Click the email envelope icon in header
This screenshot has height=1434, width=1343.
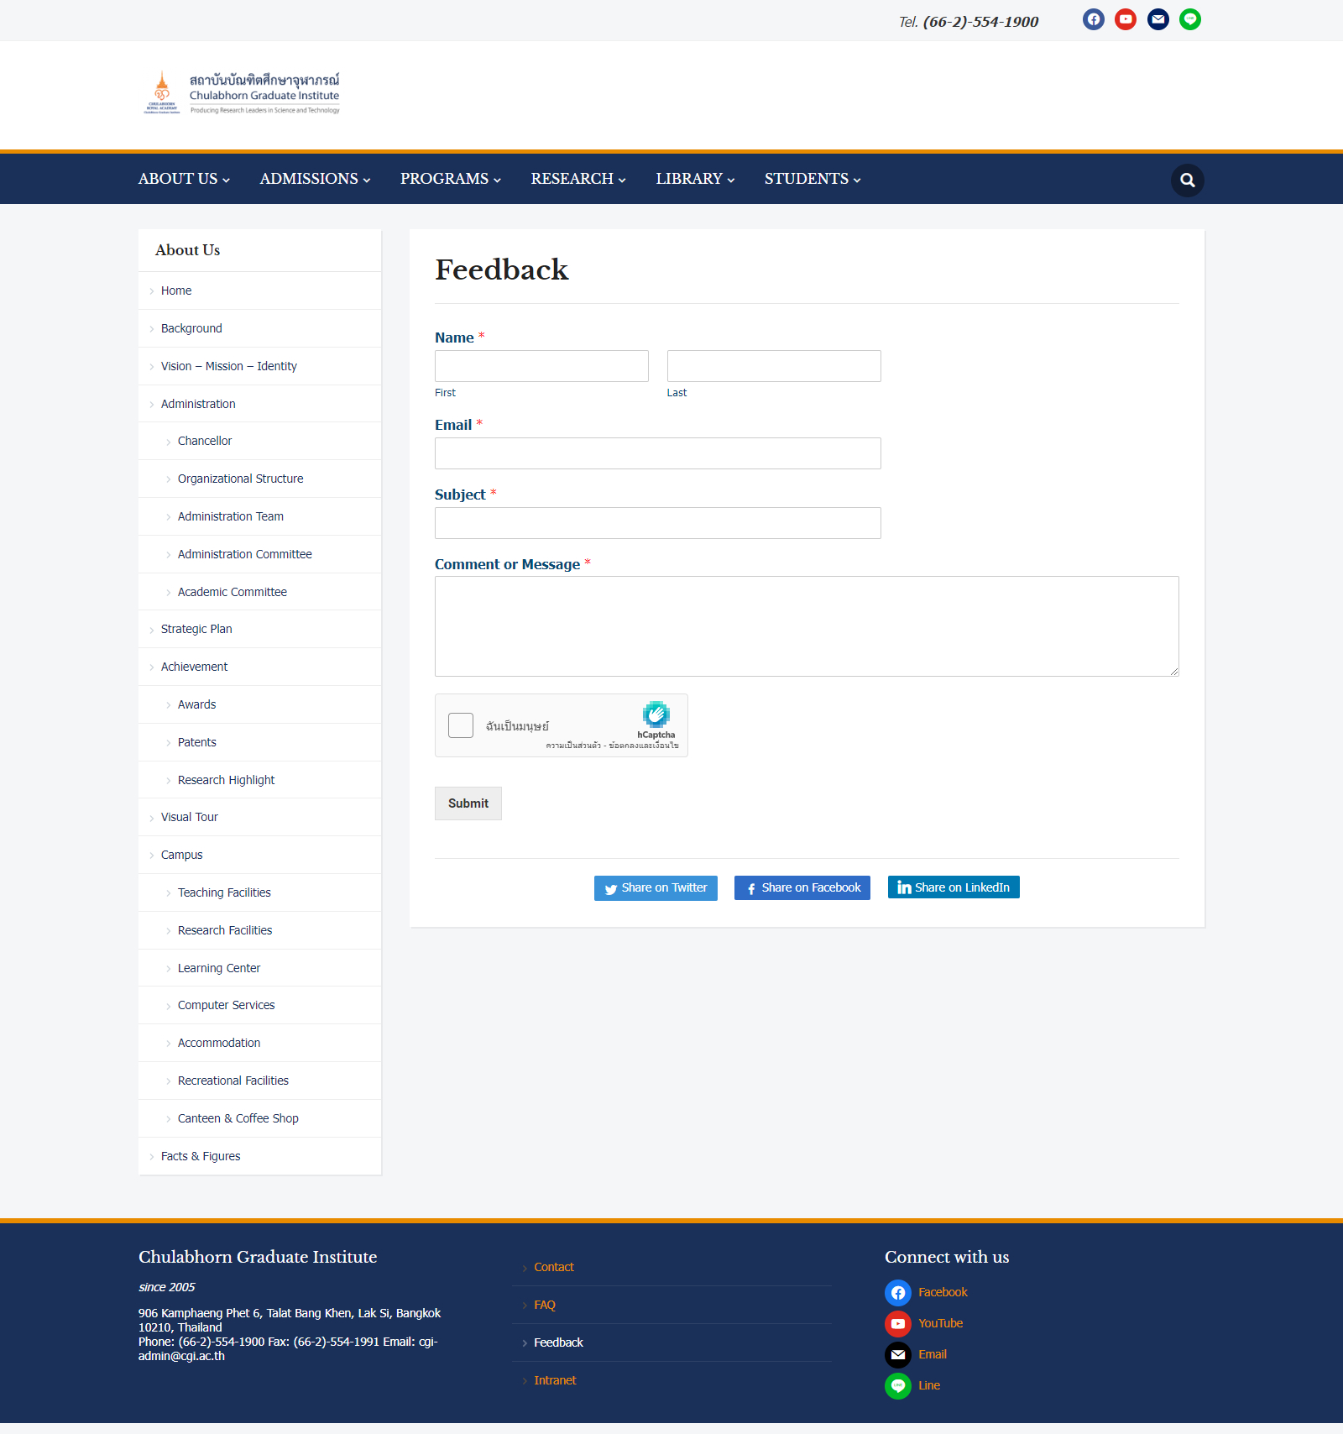tap(1157, 19)
